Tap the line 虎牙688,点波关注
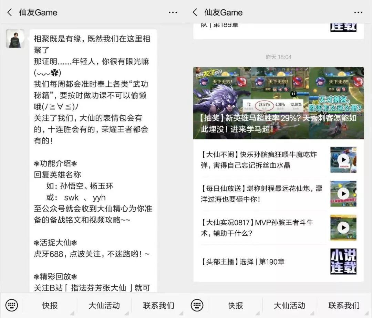The width and height of the screenshot is (372, 318). (92, 254)
